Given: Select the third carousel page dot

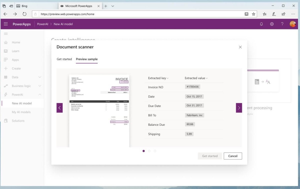Looking at the screenshot, I should (155, 151).
